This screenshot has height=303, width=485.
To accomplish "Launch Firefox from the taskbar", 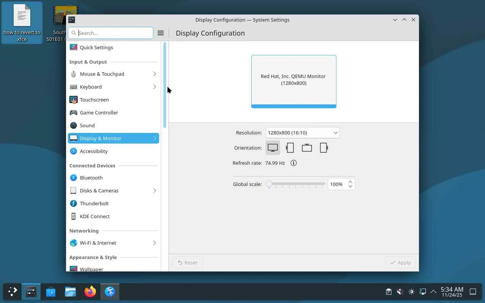I will (x=90, y=291).
